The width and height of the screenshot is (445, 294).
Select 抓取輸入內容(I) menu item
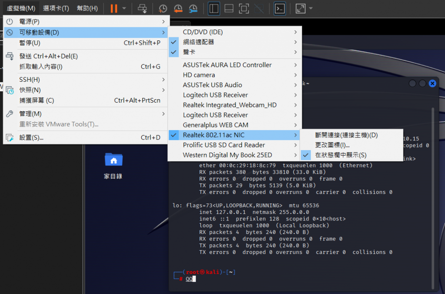click(86, 67)
